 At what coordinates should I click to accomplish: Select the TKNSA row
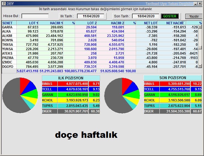[x=100, y=45]
